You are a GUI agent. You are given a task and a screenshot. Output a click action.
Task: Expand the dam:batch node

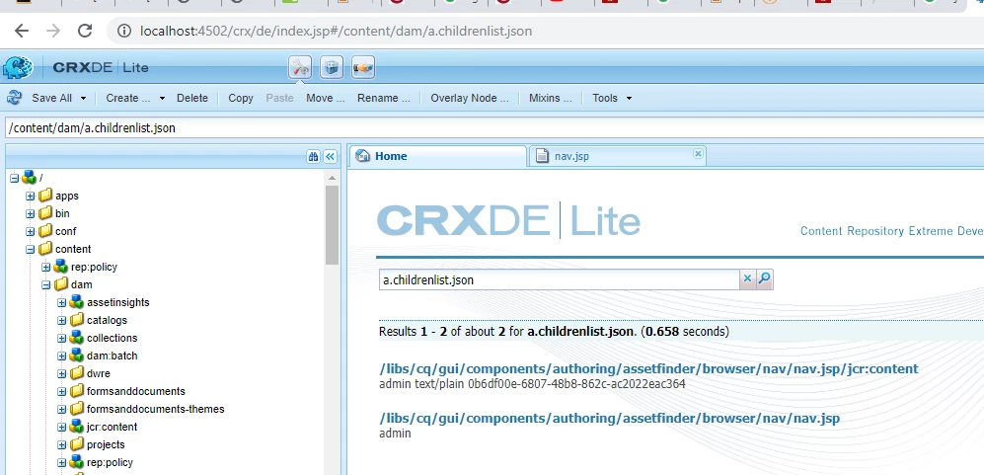tap(61, 356)
